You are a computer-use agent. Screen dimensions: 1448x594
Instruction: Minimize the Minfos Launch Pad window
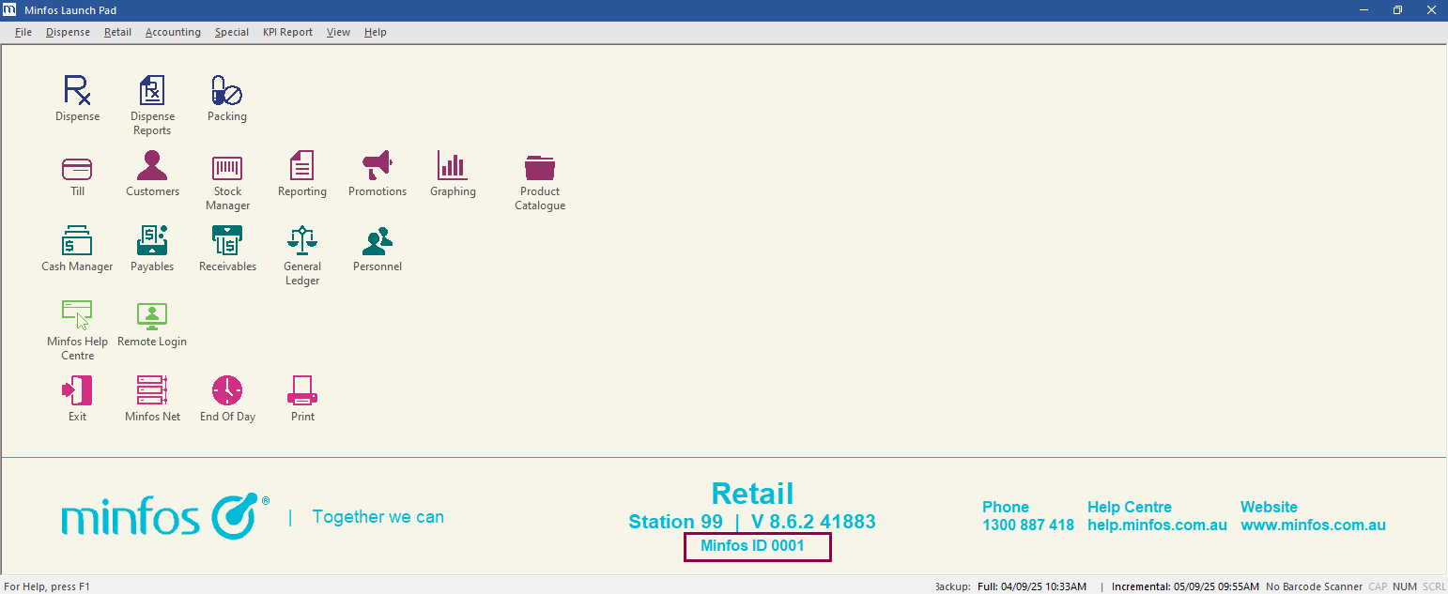(x=1363, y=10)
